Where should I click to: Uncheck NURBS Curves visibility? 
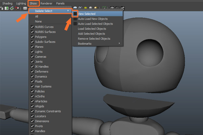pyautogui.click(x=32, y=27)
